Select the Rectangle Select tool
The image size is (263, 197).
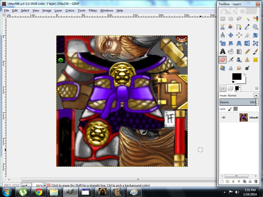click(223, 18)
